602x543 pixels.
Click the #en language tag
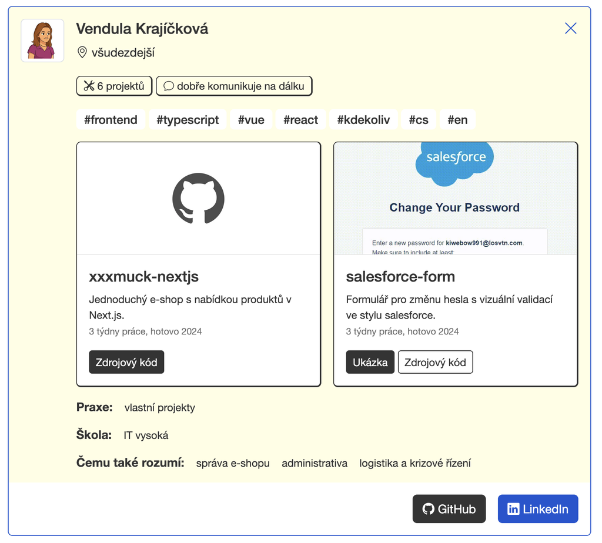click(457, 120)
